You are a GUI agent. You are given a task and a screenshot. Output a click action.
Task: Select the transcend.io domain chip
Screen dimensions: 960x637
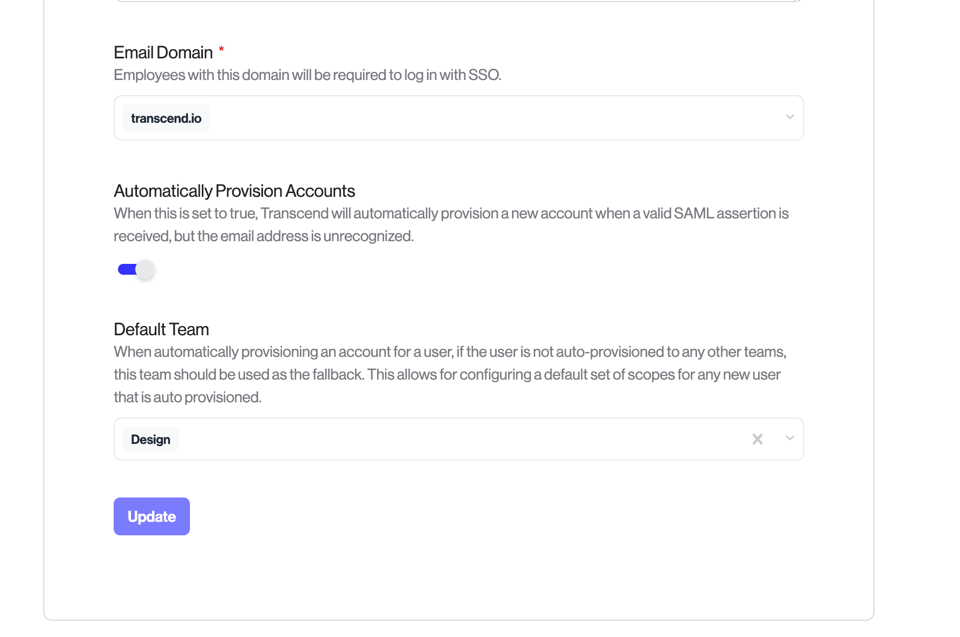[166, 118]
